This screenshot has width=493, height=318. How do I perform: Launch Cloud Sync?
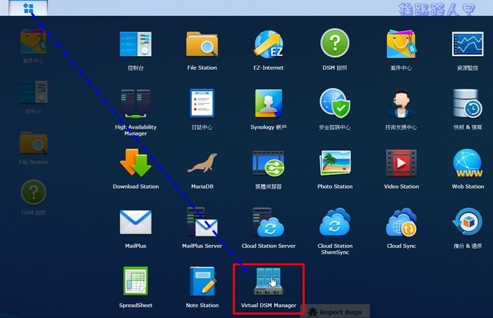(x=401, y=222)
